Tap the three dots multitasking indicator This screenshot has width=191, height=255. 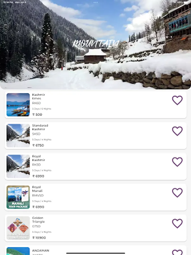coord(96,3)
